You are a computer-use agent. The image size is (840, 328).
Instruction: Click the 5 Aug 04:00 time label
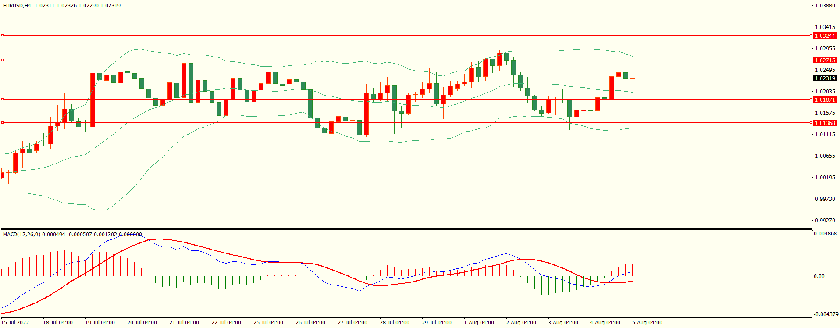pos(647,322)
